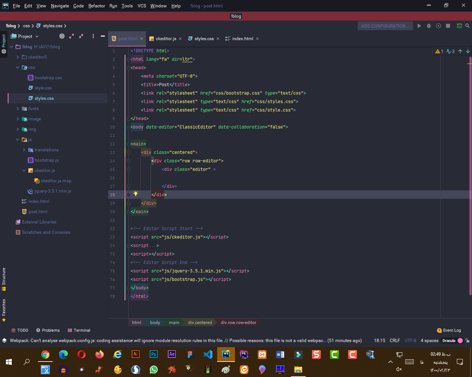Open the Refactor menu
The height and width of the screenshot is (377, 472).
[x=97, y=6]
